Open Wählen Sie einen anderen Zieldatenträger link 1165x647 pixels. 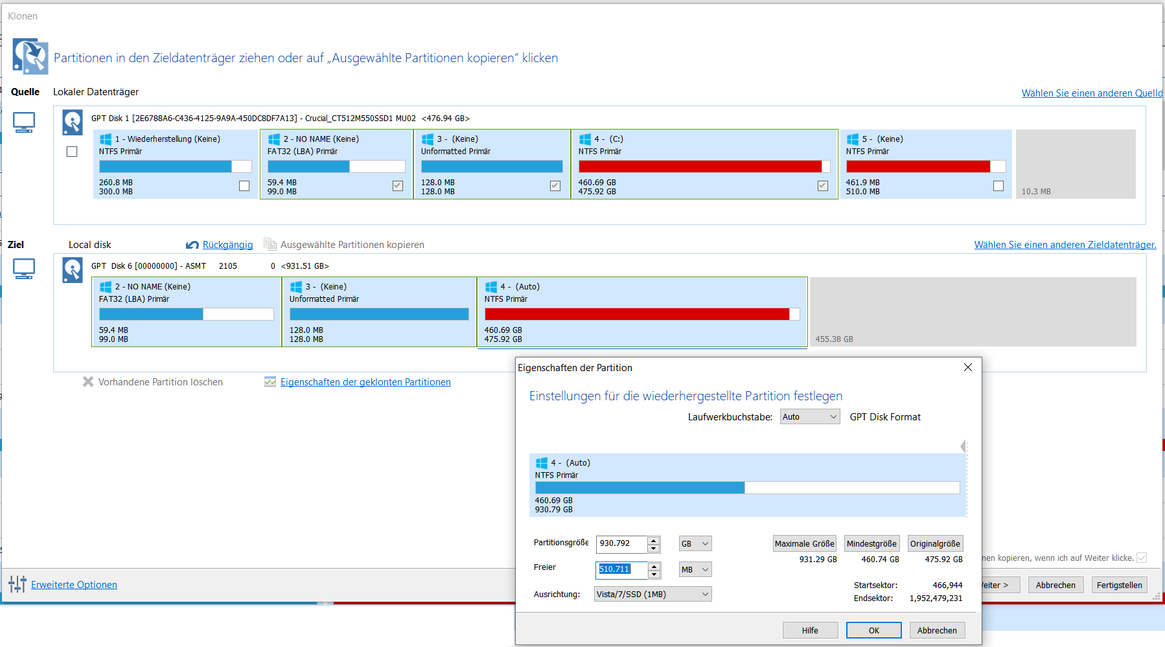click(x=1065, y=245)
